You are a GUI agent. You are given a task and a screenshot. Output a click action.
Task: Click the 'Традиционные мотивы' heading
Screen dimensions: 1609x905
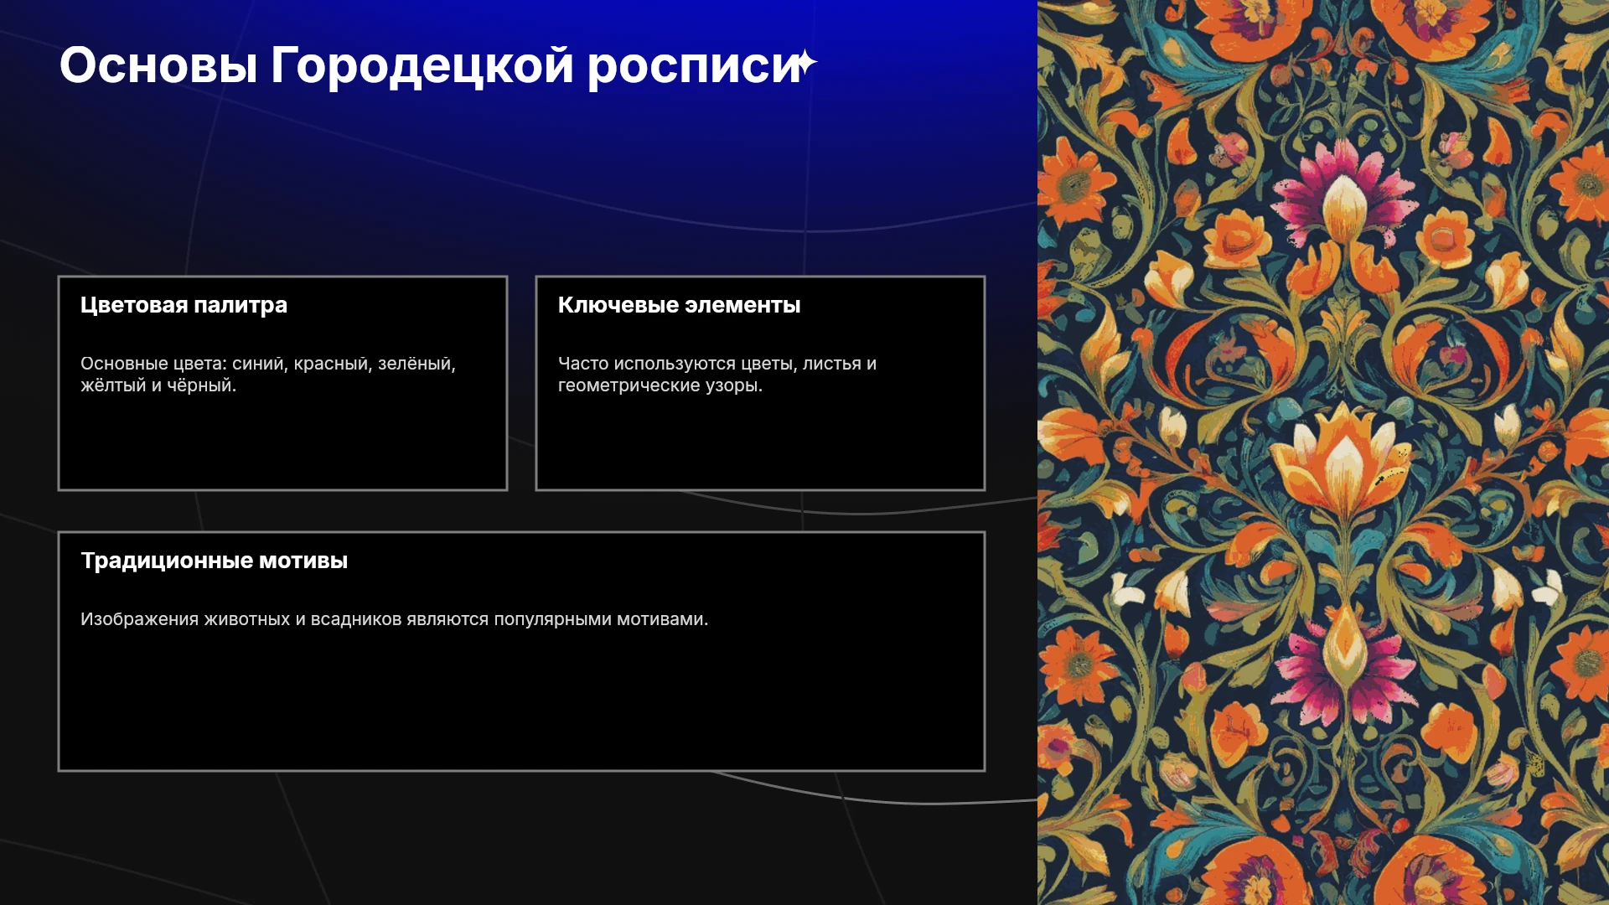(x=214, y=561)
